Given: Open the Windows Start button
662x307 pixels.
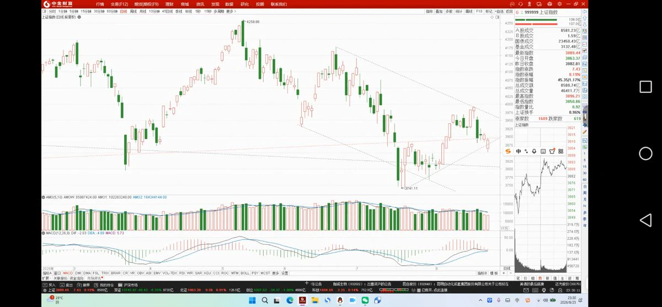Looking at the screenshot, I should (x=251, y=300).
